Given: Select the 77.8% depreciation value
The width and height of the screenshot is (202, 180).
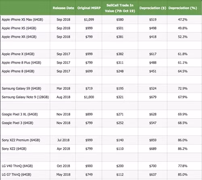Looking at the screenshot, I should 183,166.
